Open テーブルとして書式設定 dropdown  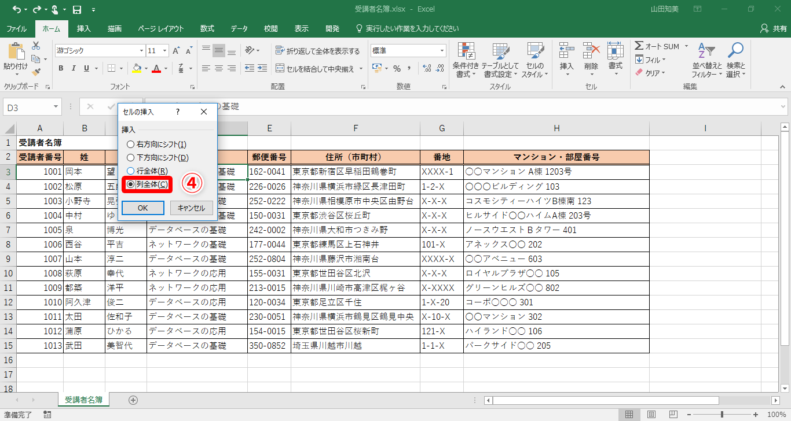pyautogui.click(x=500, y=60)
